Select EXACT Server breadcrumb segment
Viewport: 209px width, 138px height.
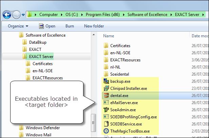click(x=187, y=15)
